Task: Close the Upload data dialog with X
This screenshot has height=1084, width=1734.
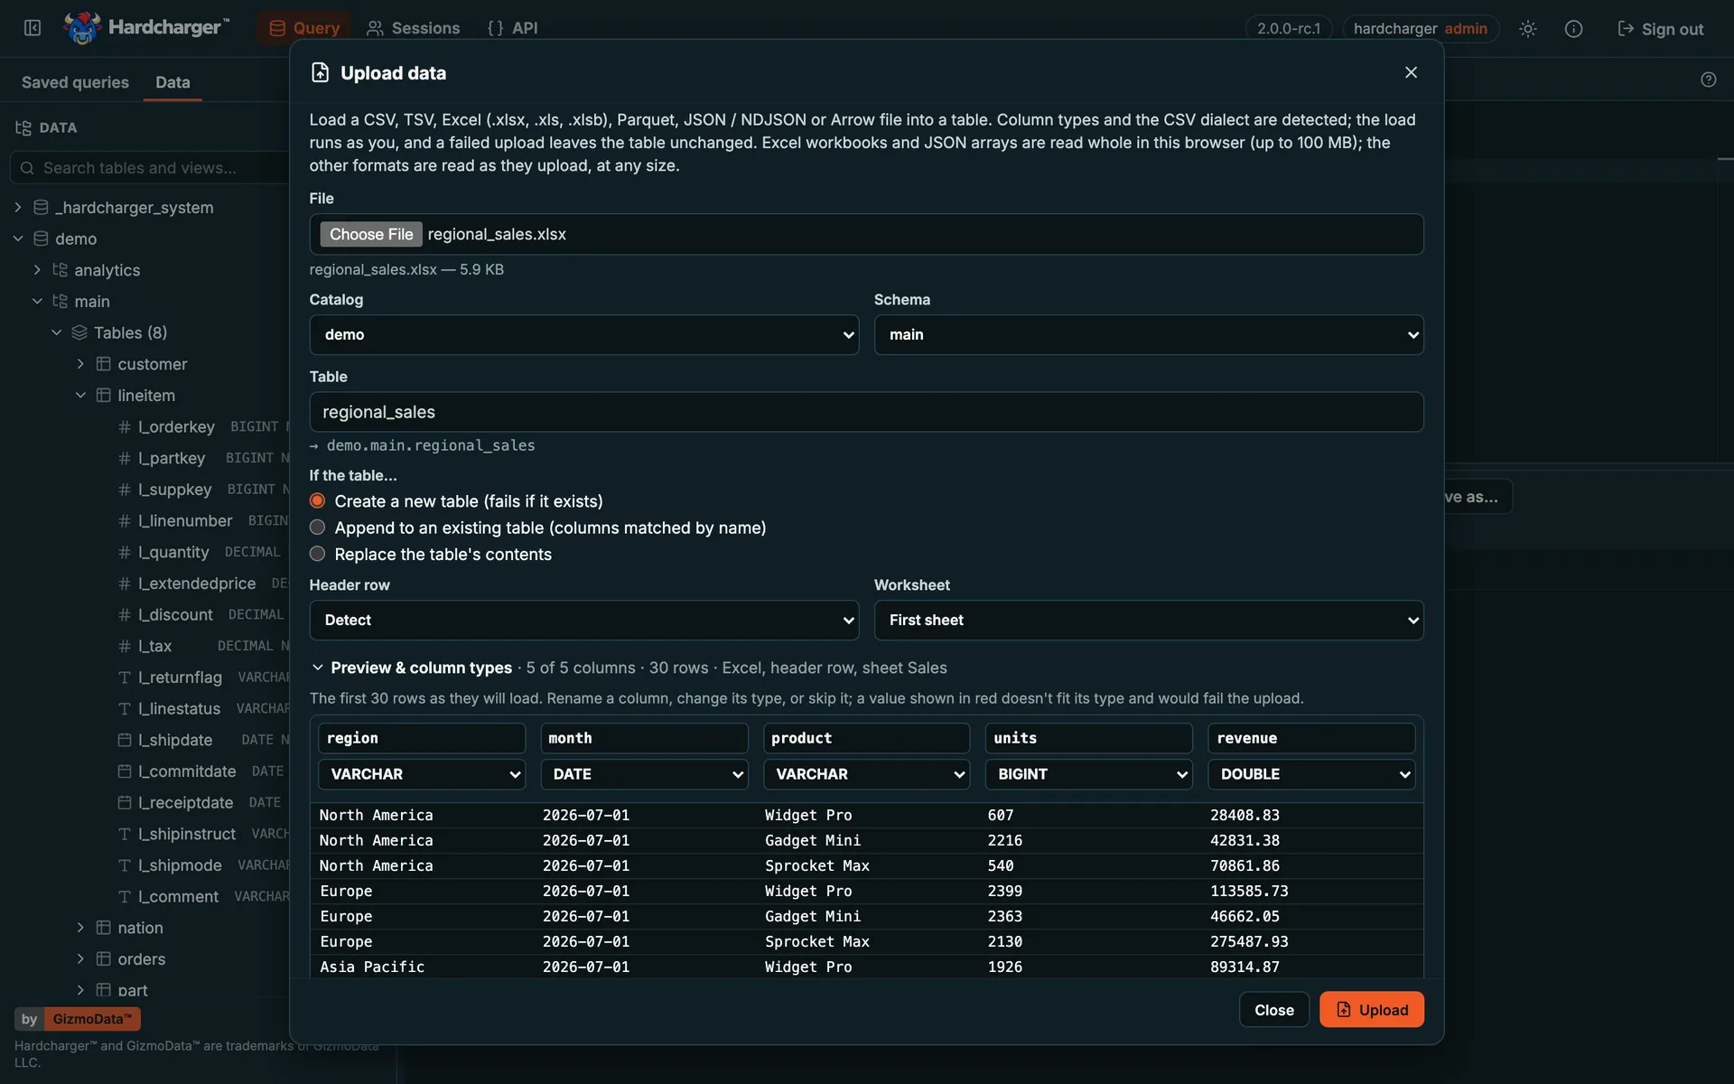Action: [1411, 72]
